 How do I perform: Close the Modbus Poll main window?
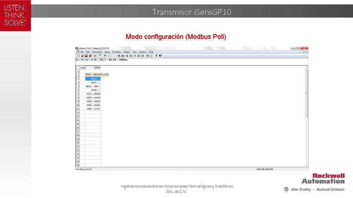click(304, 48)
